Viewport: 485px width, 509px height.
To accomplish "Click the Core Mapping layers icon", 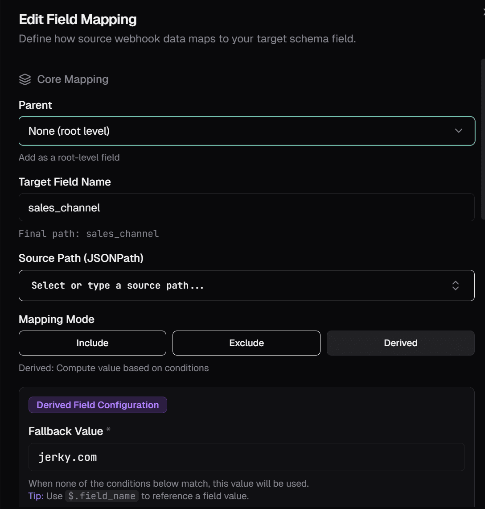I will coord(25,79).
